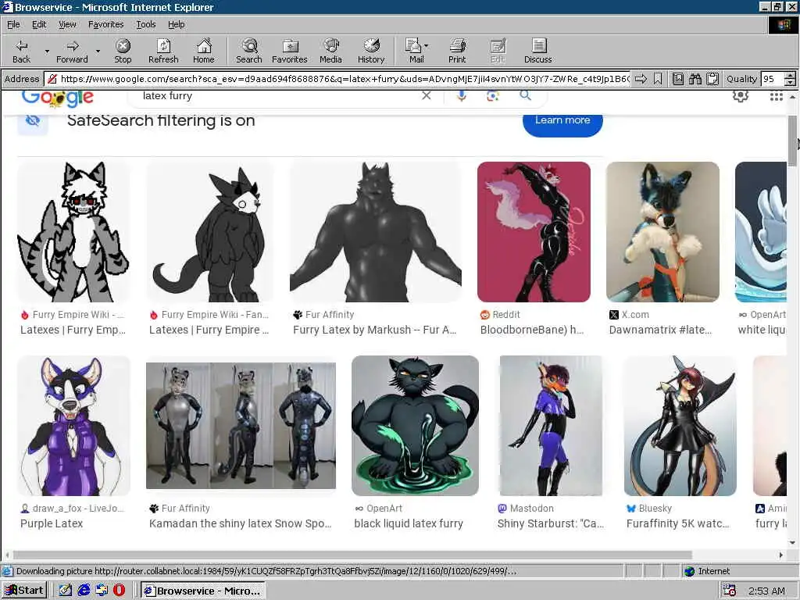The height and width of the screenshot is (600, 800).
Task: Click the Quality value field
Action: click(773, 79)
